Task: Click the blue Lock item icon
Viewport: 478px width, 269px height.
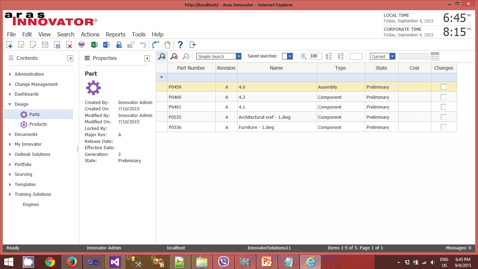Action: point(119,45)
